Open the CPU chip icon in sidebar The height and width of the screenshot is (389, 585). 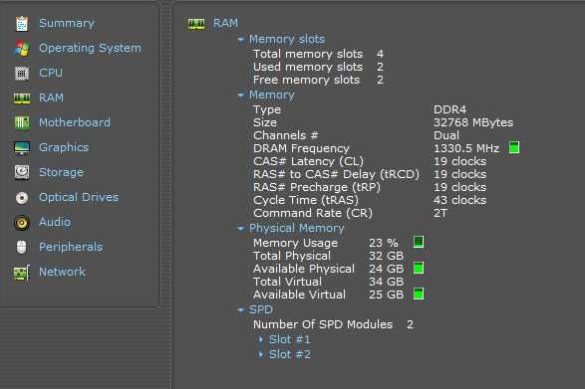[x=22, y=73]
